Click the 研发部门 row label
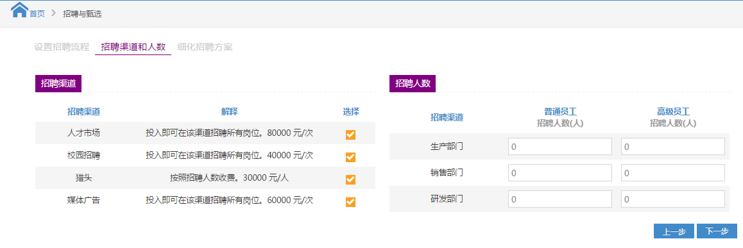 (447, 199)
